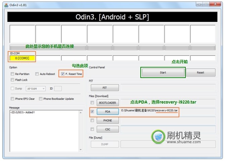
Task: Click the Start button
Action: (163, 73)
